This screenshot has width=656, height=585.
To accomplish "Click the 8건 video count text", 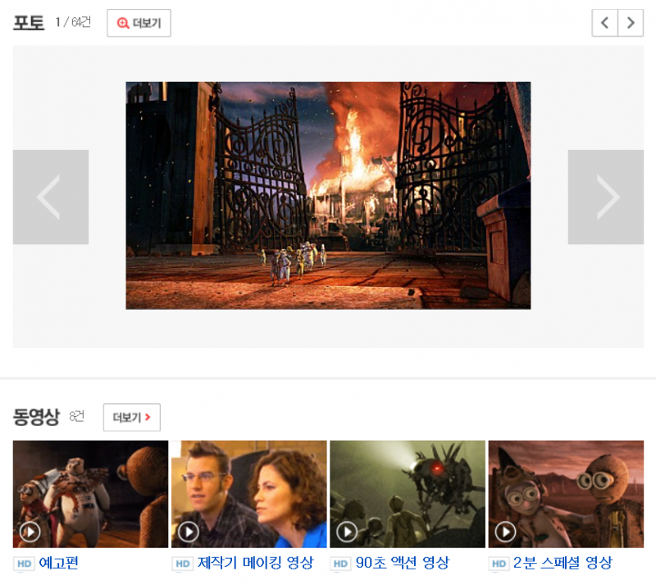I will pos(76,416).
